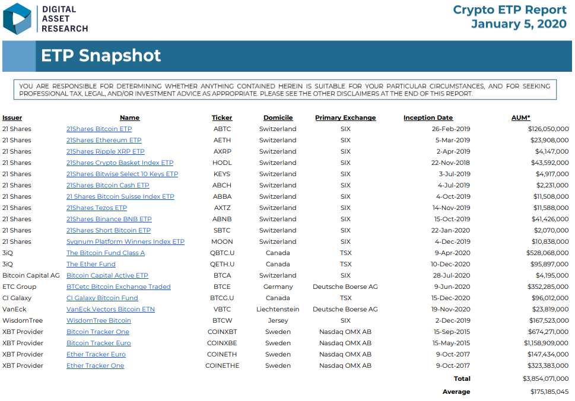Open BTCetc Bitcoin Exchange Traded link

click(119, 287)
